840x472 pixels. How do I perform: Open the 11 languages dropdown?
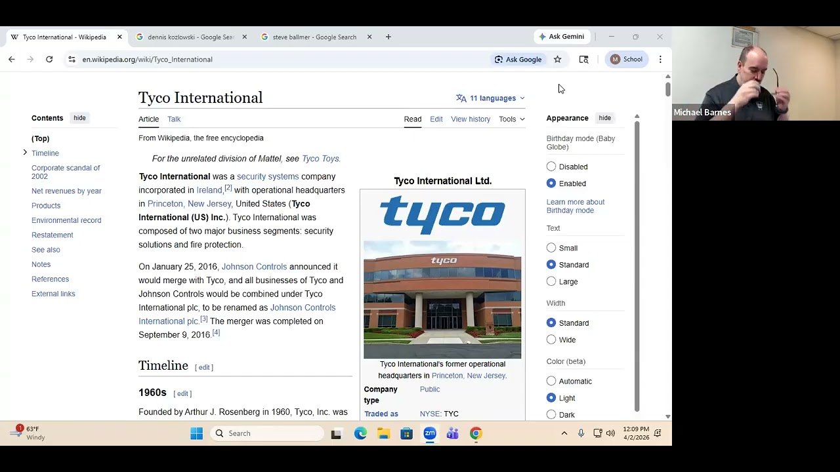click(x=490, y=98)
